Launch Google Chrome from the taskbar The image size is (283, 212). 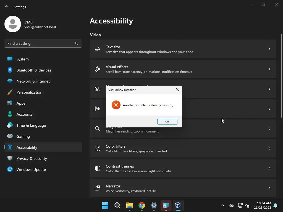[142, 205]
